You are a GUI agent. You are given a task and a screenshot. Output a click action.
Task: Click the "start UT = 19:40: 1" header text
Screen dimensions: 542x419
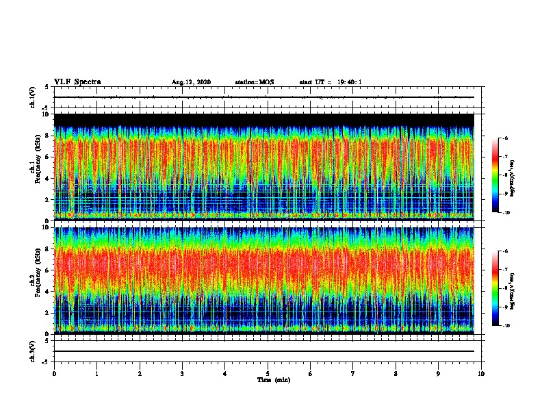coord(331,82)
